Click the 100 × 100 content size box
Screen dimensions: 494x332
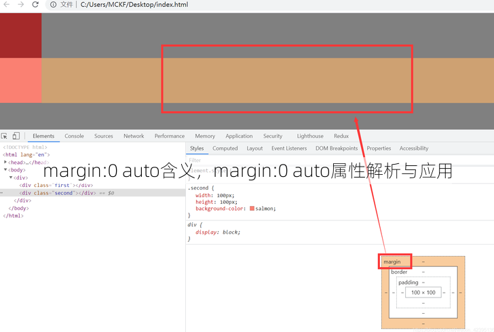tap(423, 292)
